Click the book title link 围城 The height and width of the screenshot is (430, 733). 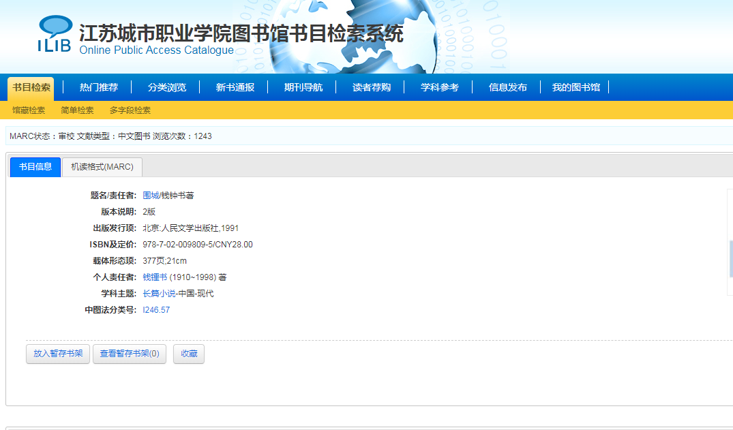click(x=150, y=196)
